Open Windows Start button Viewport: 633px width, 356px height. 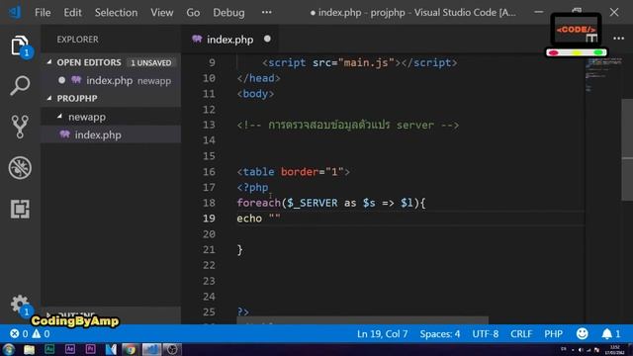[8, 349]
